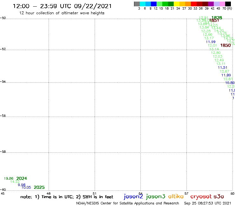
Task: Pick the black swatch at legend end
Action: pyautogui.click(x=228, y=4)
